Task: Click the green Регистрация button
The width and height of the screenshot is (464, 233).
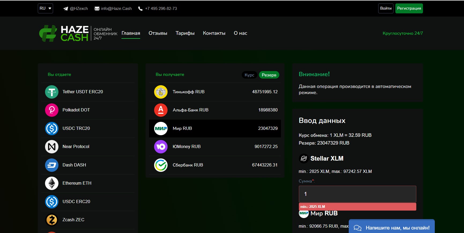Action: (409, 8)
